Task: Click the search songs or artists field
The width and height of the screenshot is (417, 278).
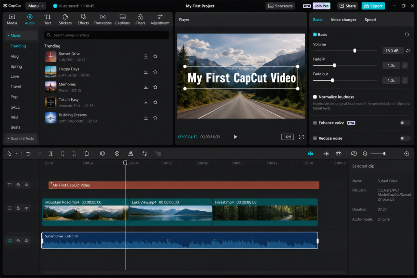Action: tap(106, 35)
